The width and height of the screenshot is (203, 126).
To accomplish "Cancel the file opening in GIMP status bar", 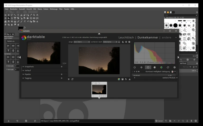I will click(x=159, y=121).
